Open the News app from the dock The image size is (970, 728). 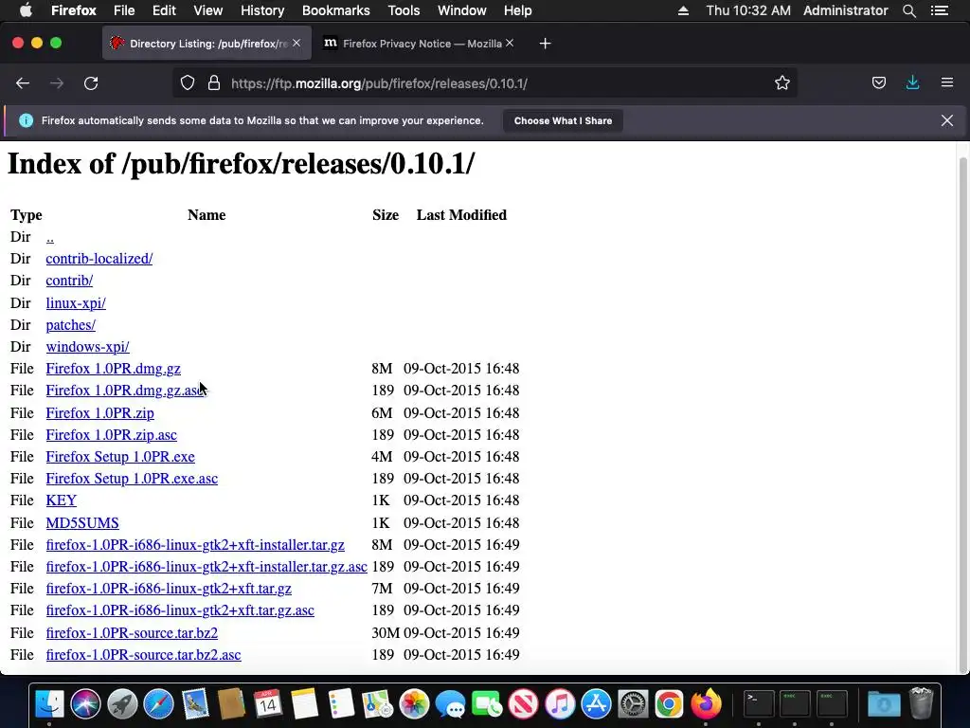[523, 704]
